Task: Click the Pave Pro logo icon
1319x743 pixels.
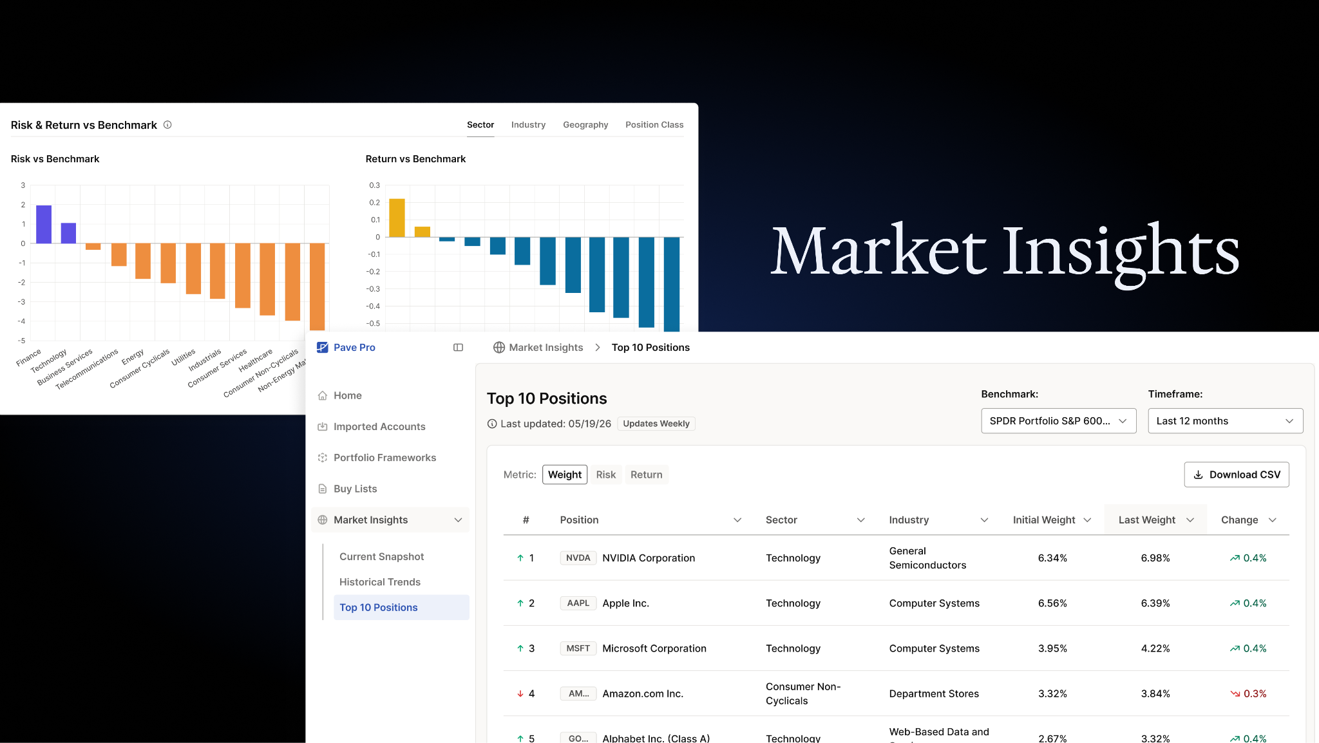Action: [x=323, y=347]
